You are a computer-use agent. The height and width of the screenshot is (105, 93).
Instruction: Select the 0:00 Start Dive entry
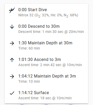46,12
